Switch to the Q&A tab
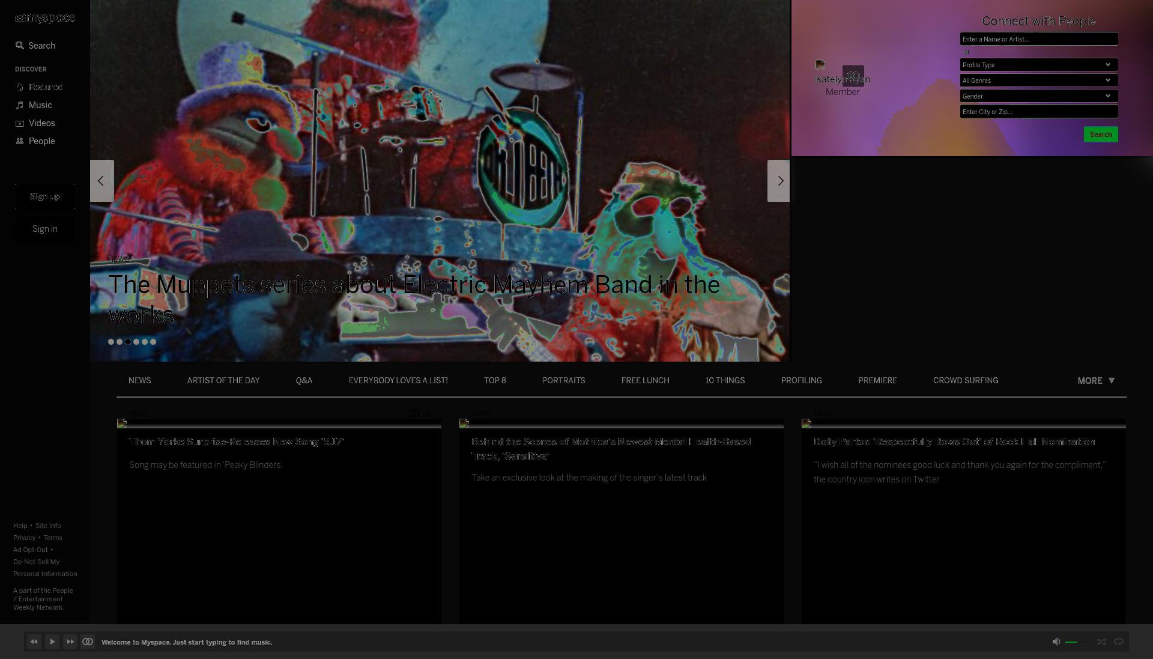The image size is (1153, 659). coord(304,381)
